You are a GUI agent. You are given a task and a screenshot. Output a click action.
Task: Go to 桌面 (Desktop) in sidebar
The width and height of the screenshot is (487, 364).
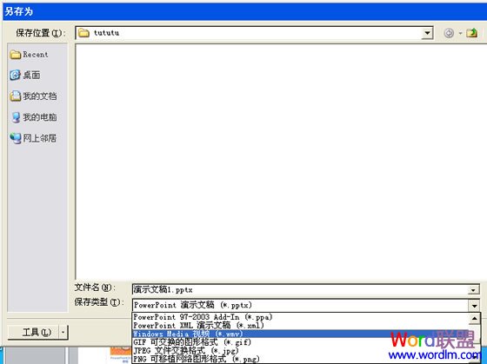(x=25, y=75)
